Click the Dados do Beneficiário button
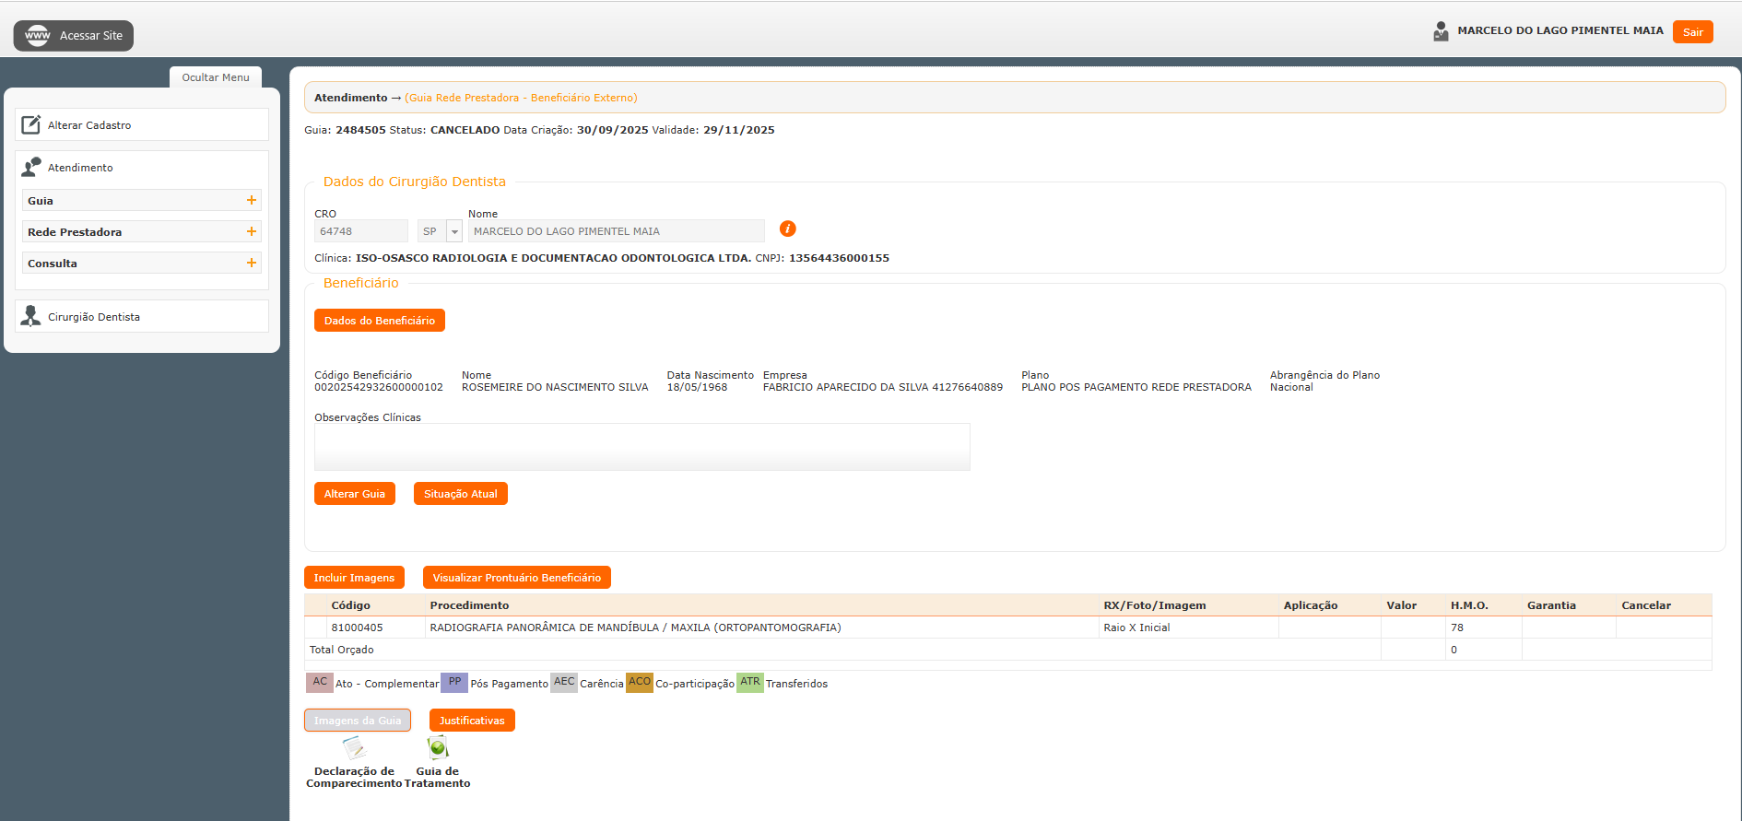1742x821 pixels. [379, 321]
